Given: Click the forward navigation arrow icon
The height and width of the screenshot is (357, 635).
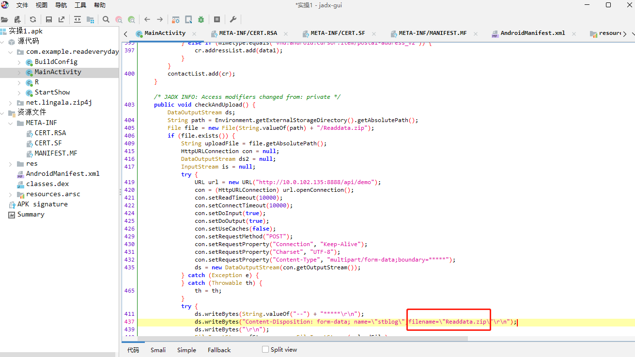Looking at the screenshot, I should pos(160,20).
